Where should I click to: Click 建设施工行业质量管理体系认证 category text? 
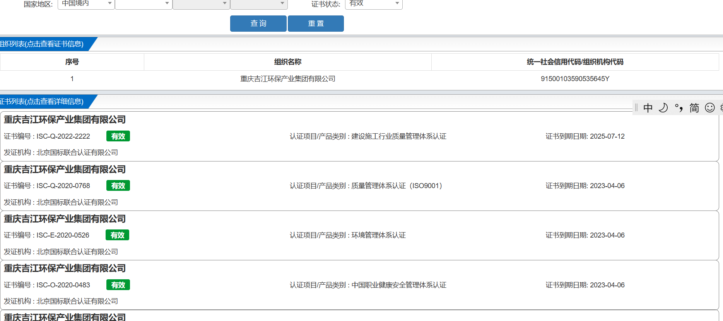pyautogui.click(x=399, y=136)
